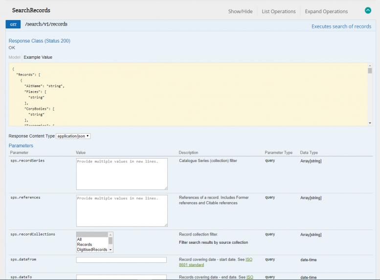Focus the sps.dateTo input field
This screenshot has width=380, height=280.
tap(121, 277)
